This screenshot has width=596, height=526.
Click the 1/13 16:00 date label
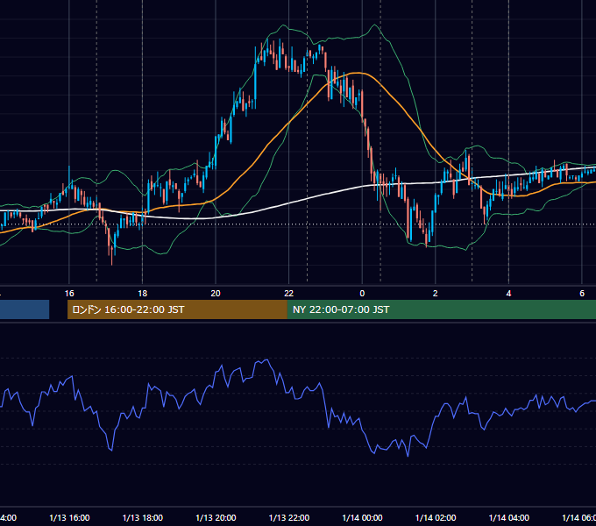coord(69,517)
